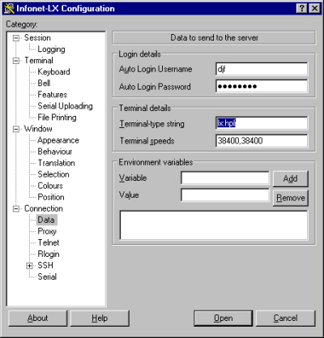Click the Infonet-LX title bar app icon

(9, 8)
